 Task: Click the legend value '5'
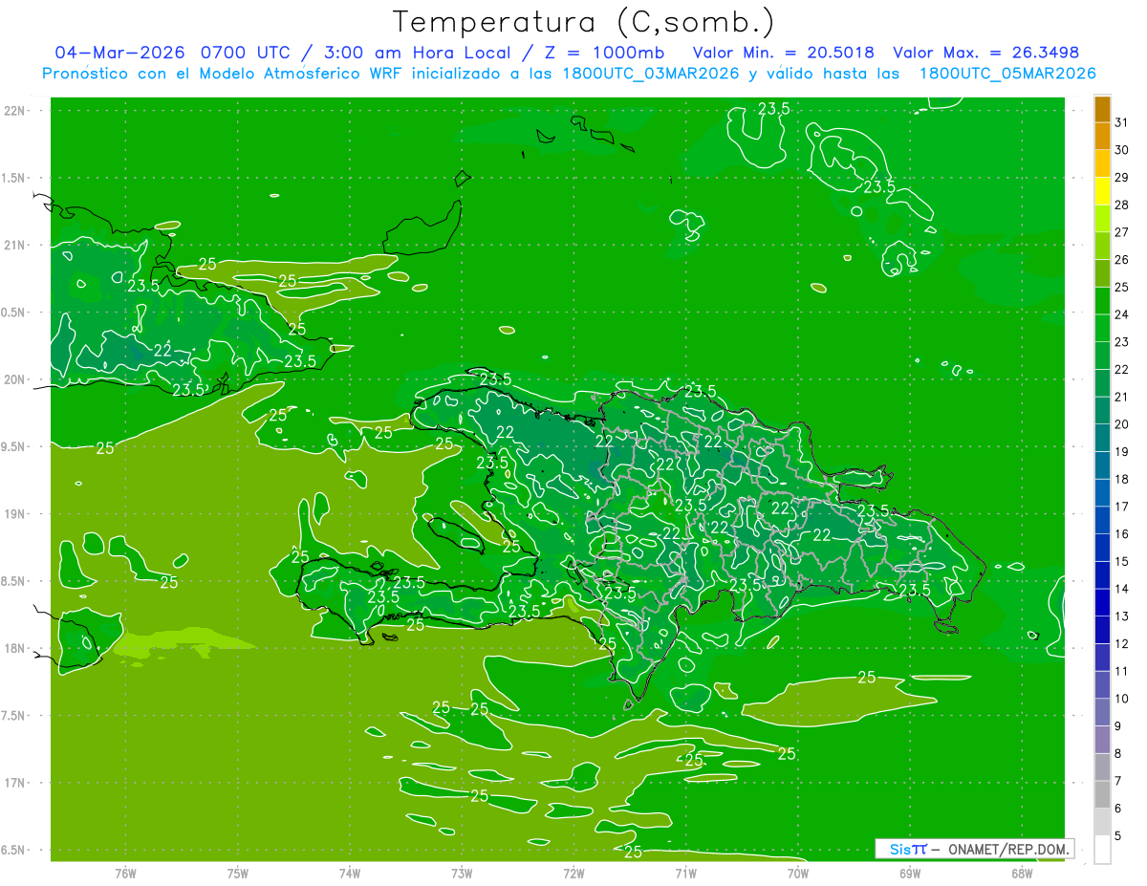(x=1118, y=835)
